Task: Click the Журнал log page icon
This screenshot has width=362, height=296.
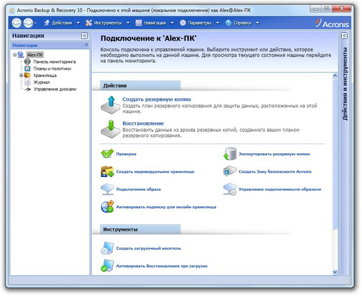Action: [x=27, y=82]
